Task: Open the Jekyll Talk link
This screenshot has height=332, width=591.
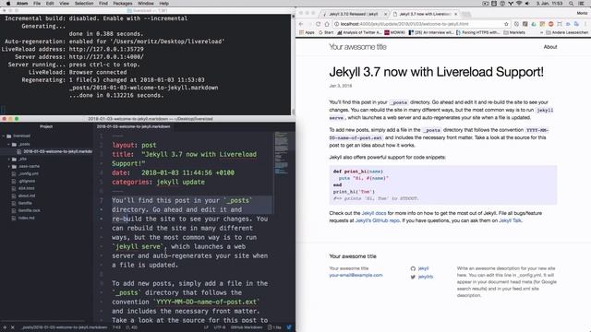Action: 510,220
